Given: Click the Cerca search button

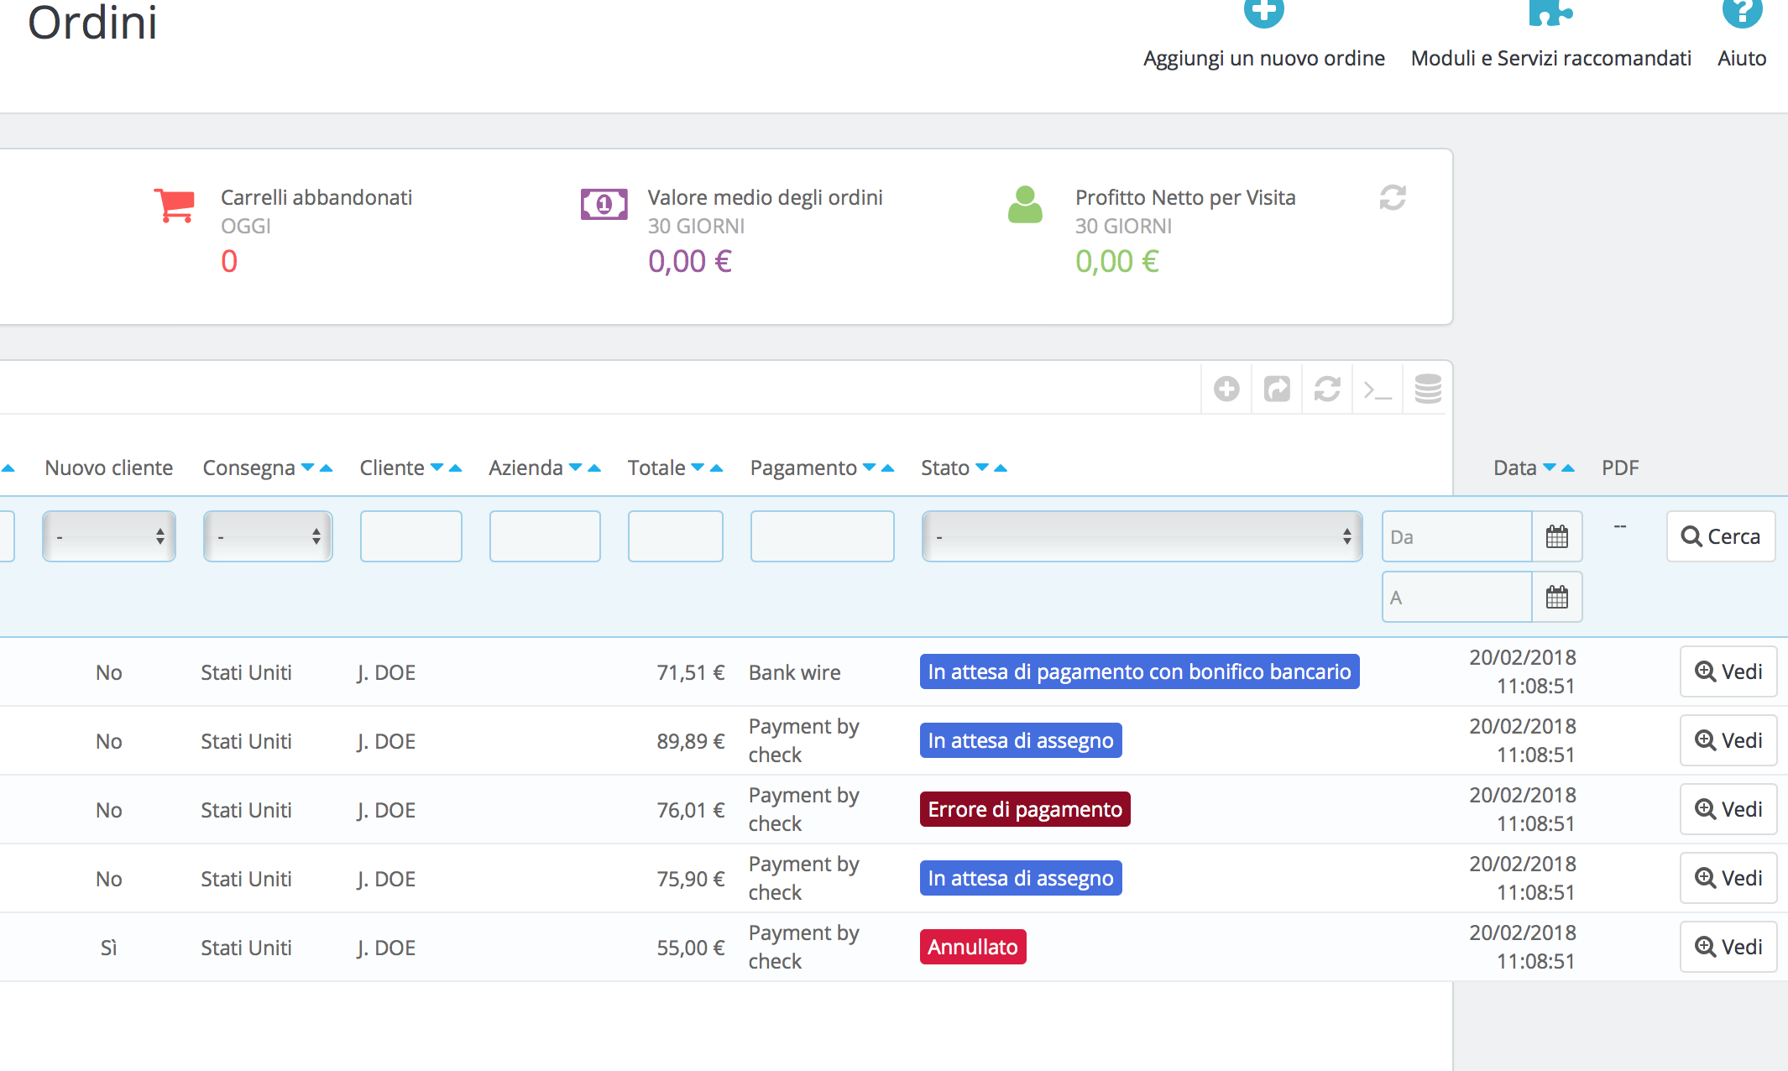Looking at the screenshot, I should [x=1721, y=536].
